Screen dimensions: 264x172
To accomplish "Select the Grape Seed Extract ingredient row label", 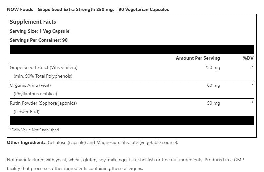I will click(x=44, y=67).
